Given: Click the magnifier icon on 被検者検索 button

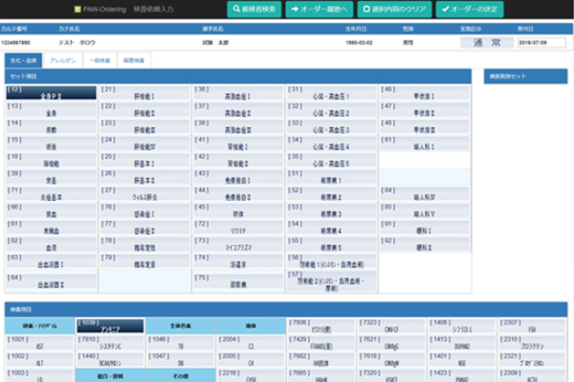Looking at the screenshot, I should click(x=236, y=9).
